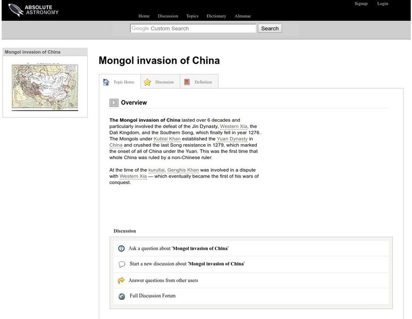This screenshot has width=412, height=319.
Task: Focus the Google Custom Search field
Action: (x=193, y=28)
